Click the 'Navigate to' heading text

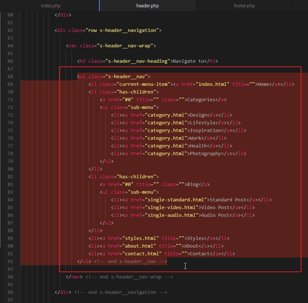point(188,61)
